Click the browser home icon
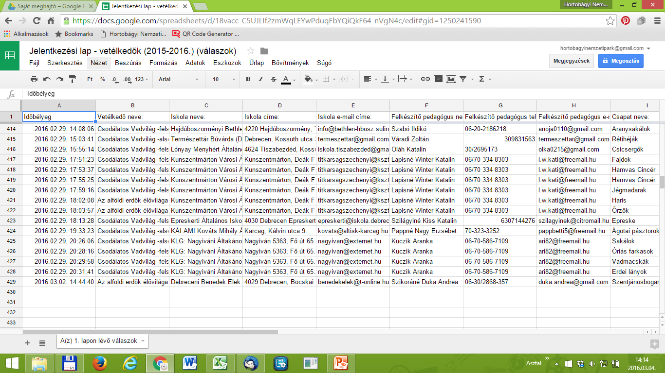This screenshot has height=373, width=665. [51, 21]
